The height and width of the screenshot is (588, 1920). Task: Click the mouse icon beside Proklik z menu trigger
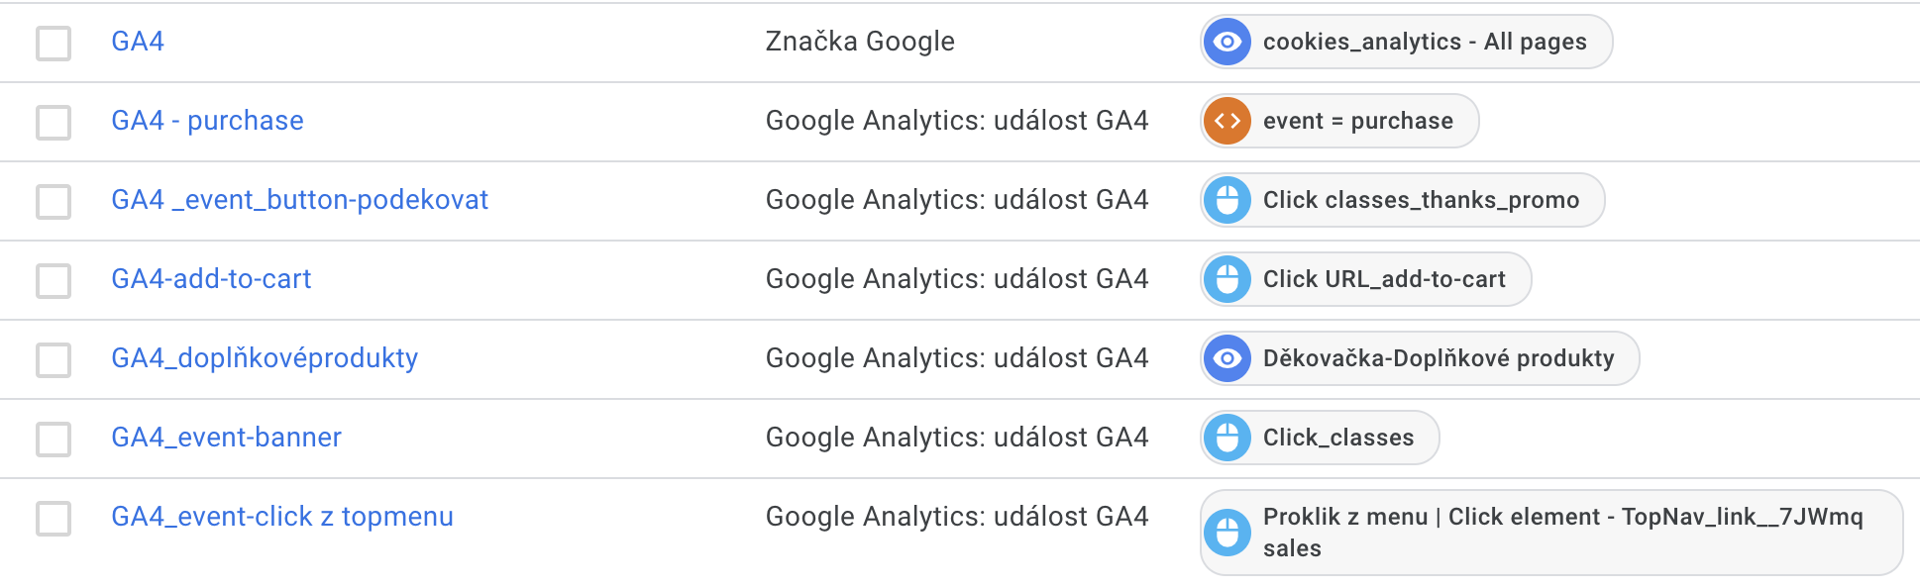pos(1227,533)
